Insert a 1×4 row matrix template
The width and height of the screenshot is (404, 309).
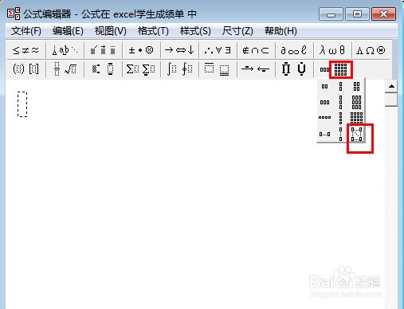coord(324,117)
